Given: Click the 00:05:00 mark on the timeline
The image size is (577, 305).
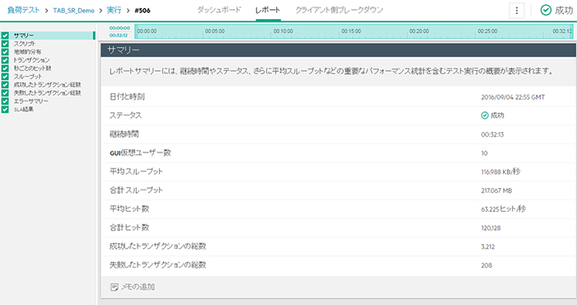Looking at the screenshot, I should (x=215, y=31).
